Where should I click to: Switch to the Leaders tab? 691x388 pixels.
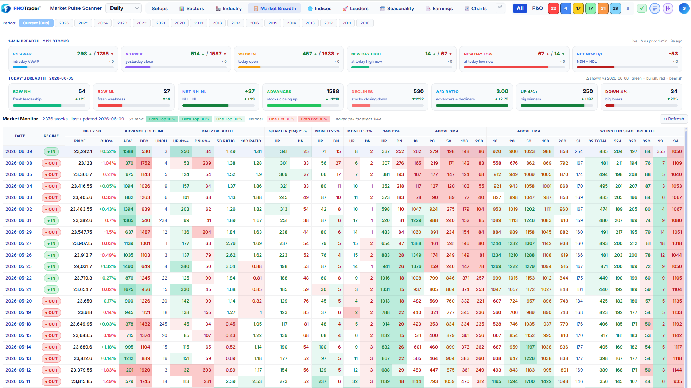[356, 8]
